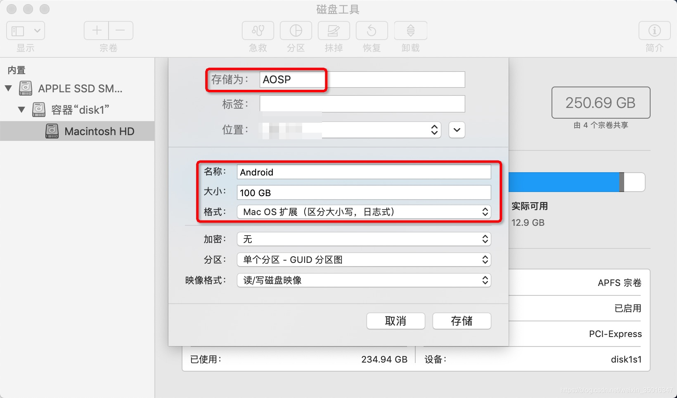Expand the save dialog with chevron button

457,130
